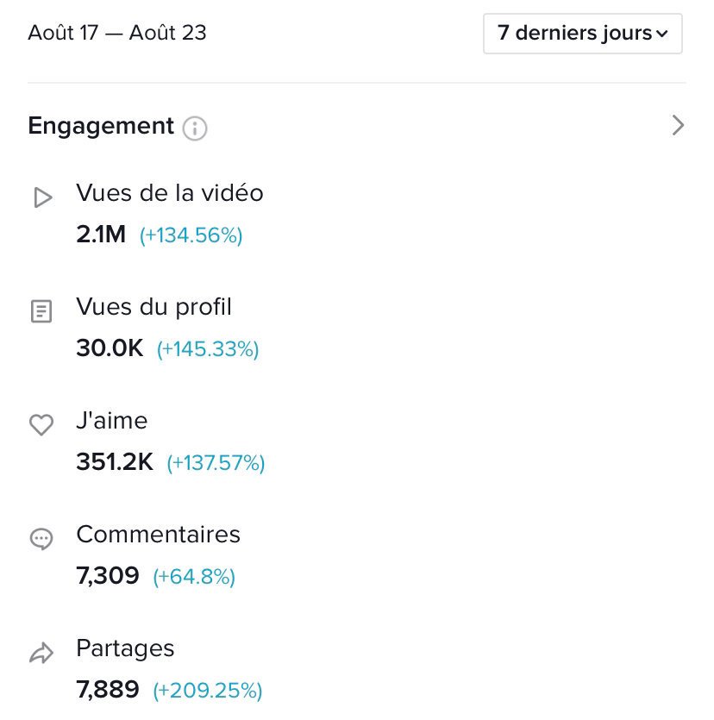Click the Commentaires label
The width and height of the screenshot is (714, 720).
coord(159,535)
